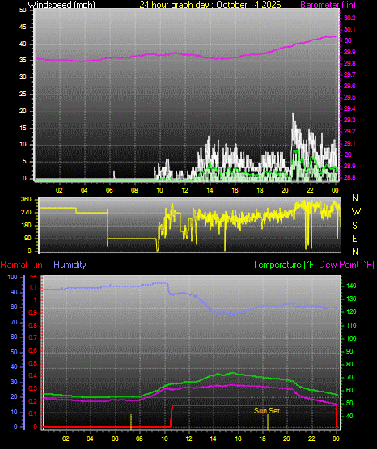377x449 pixels.
Task: Click the "S" compass letter beside the direction graph
Action: [354, 226]
